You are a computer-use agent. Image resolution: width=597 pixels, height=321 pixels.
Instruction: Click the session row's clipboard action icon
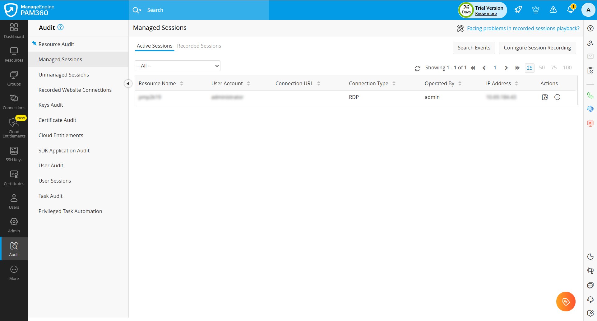coord(545,97)
